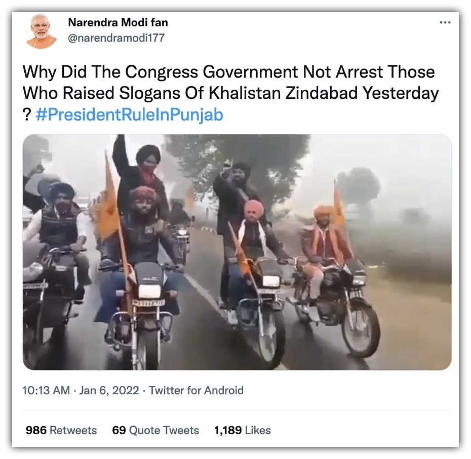Open the tweet's more options menu
This screenshot has width=471, height=459.
pyautogui.click(x=445, y=23)
